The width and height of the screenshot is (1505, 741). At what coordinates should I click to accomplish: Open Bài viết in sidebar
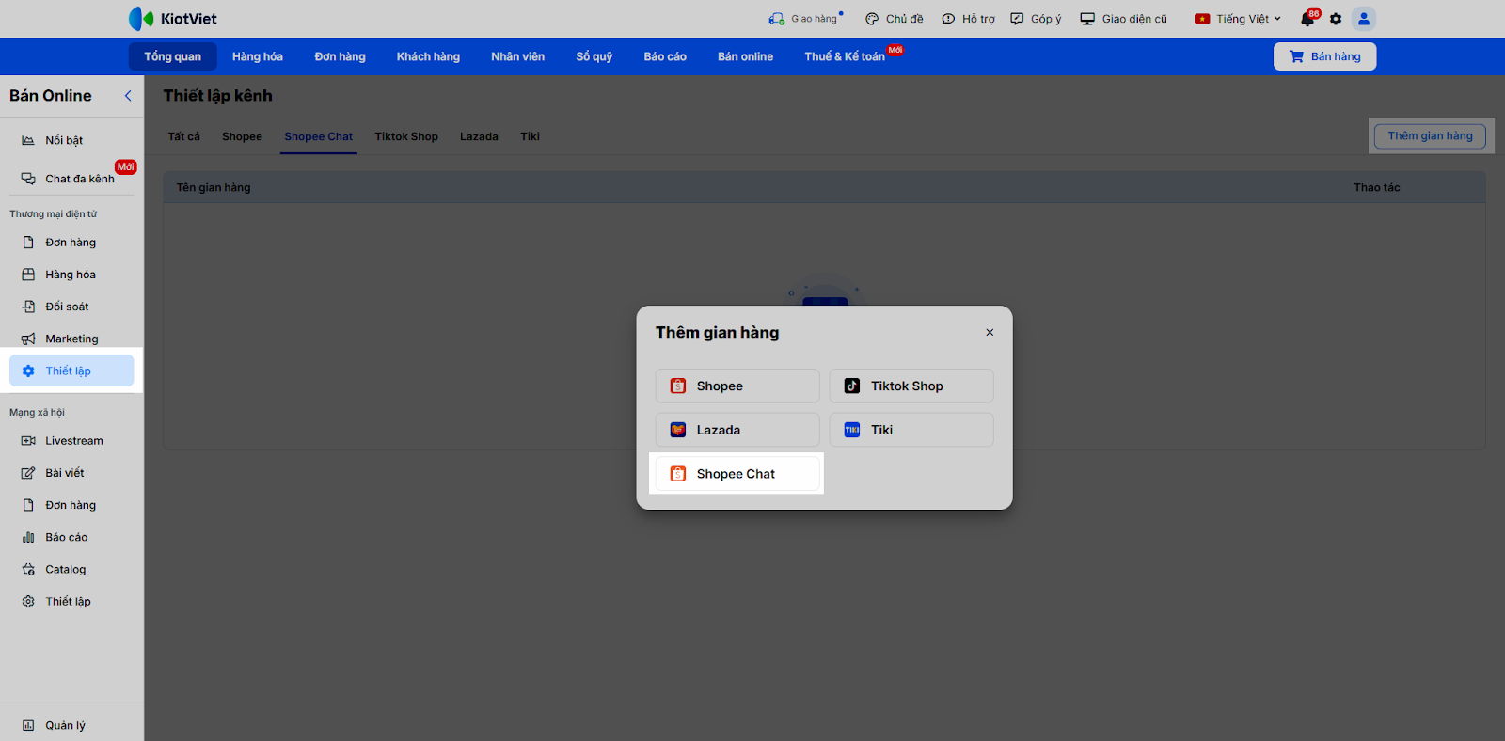click(71, 473)
